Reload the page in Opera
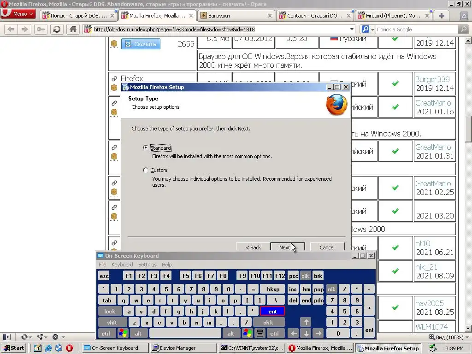Screen dimensions: 472x354 pyautogui.click(x=57, y=29)
